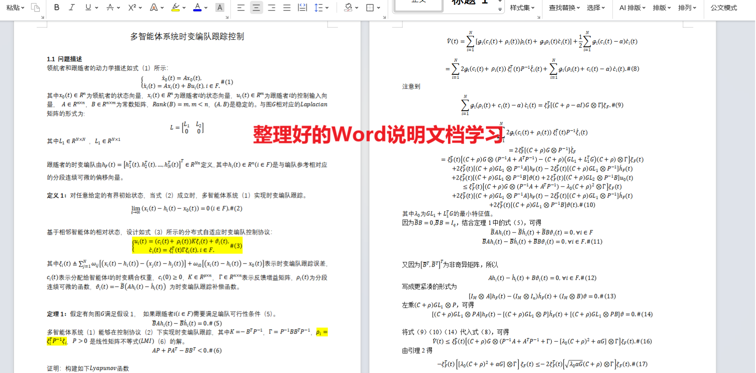Open clipboard group dialog launcher
This screenshot has width=756, height=373.
(42, 17)
